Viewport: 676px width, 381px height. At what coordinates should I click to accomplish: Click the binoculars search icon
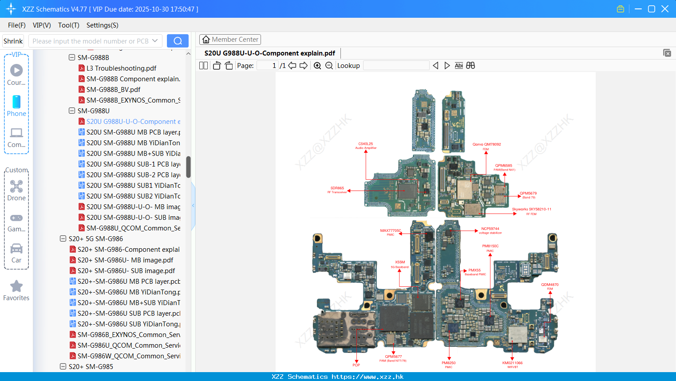click(x=470, y=66)
